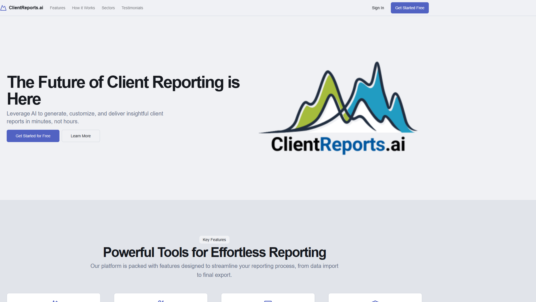Click the ClientReports.ai brand name in navbar
Viewport: 536px width, 302px height.
pos(26,8)
